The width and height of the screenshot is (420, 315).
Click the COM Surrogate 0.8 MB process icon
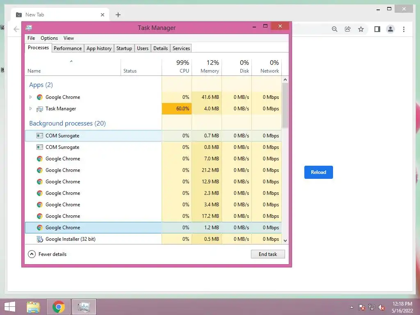40,147
